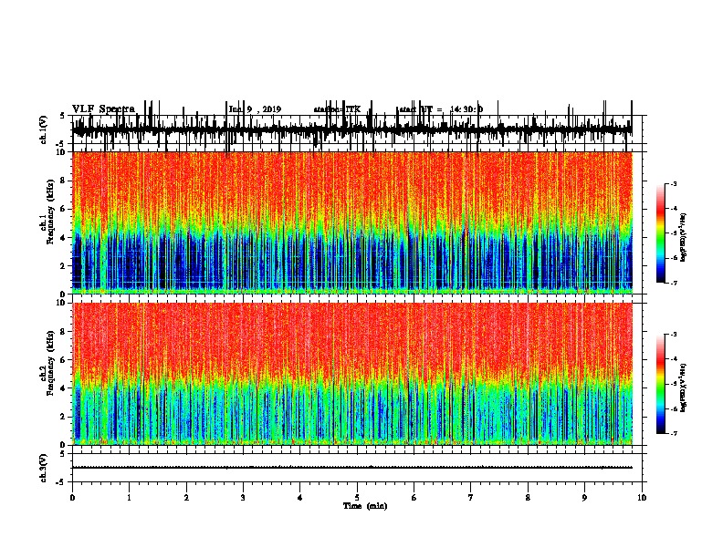Click the "VLF Spectra" title text

pyautogui.click(x=103, y=108)
